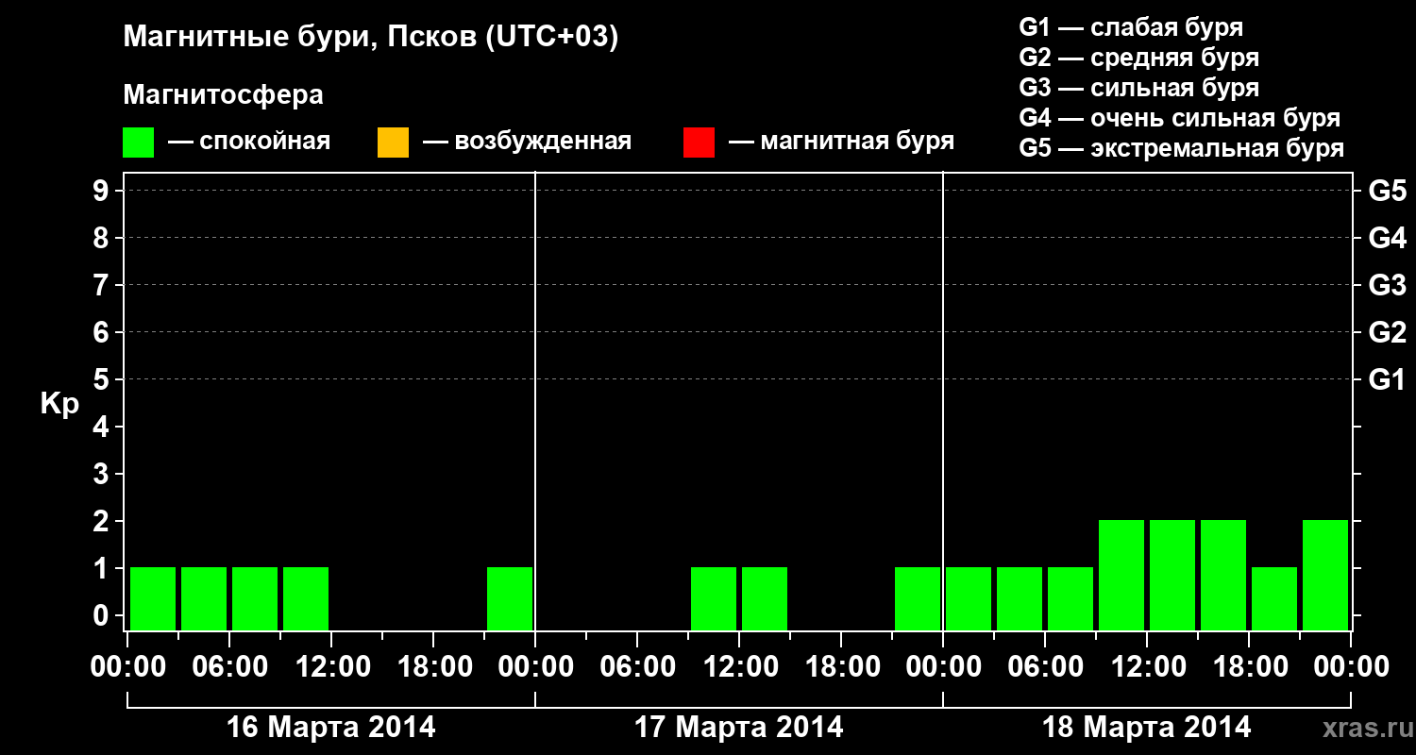This screenshot has width=1416, height=755.
Task: Click 'G5 — экстремальная буря' legend line
Action: 1182,149
